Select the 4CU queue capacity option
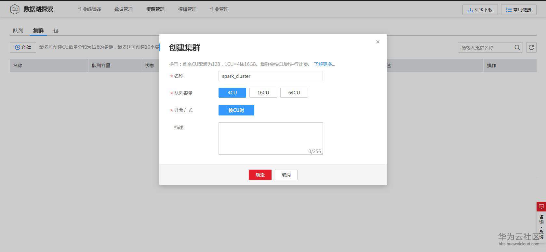Screen dimensions: 546x252 232,93
